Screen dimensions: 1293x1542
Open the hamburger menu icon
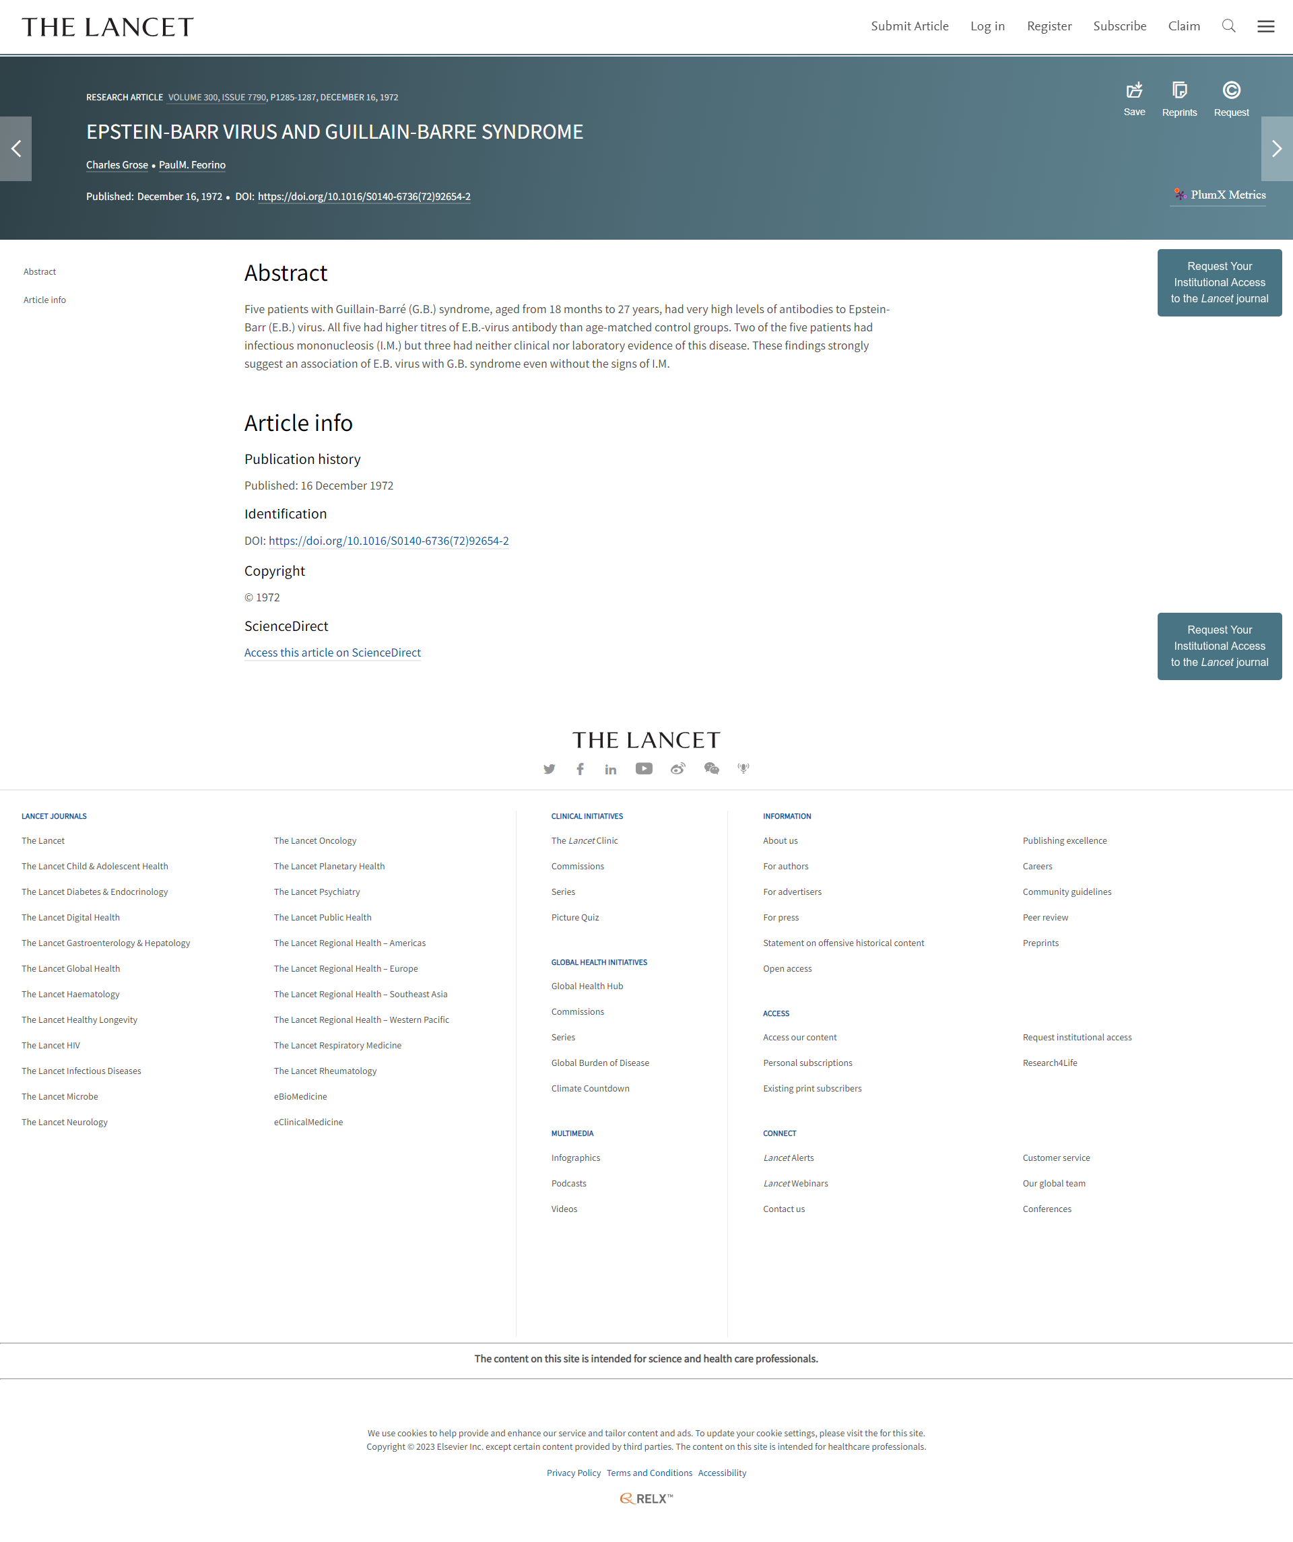point(1266,26)
